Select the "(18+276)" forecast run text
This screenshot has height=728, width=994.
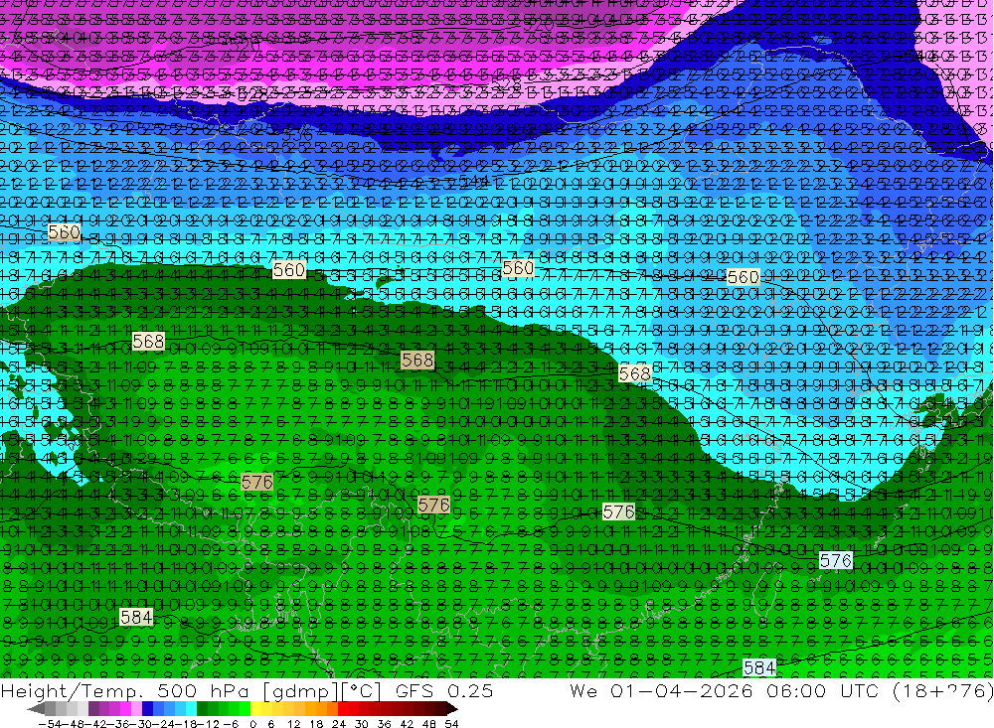point(944,690)
